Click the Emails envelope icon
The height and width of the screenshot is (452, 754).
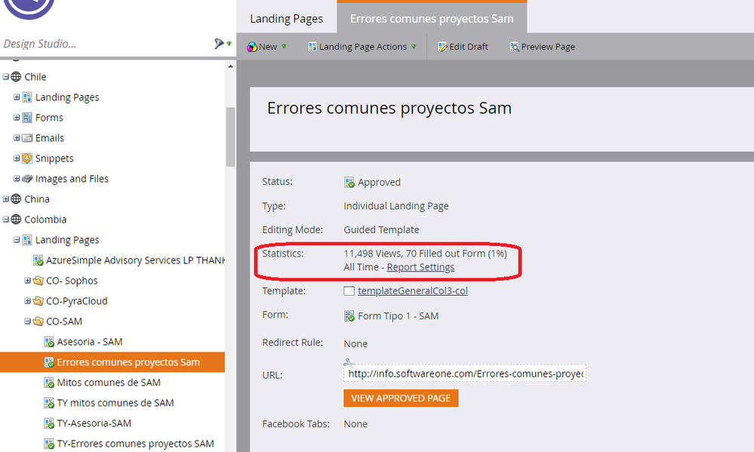[27, 138]
